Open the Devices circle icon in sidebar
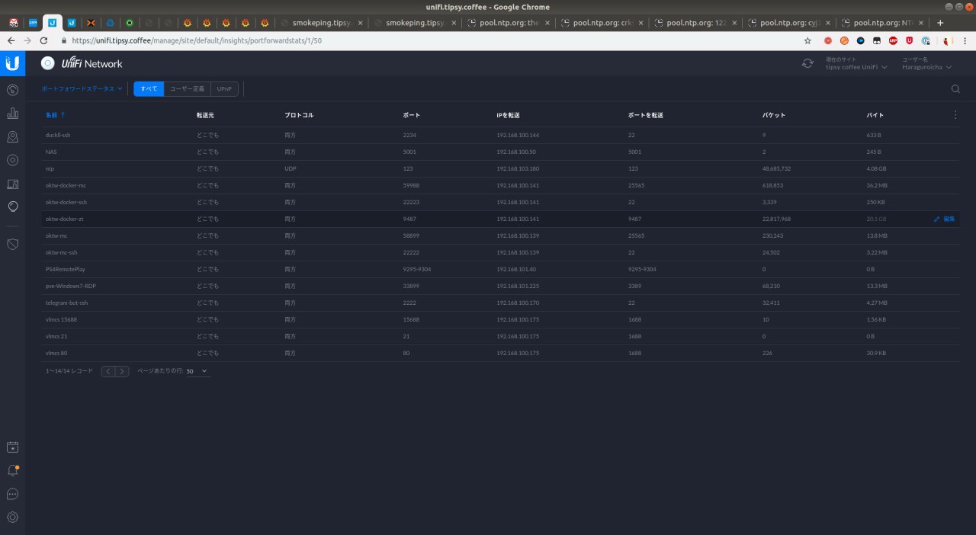976x535 pixels. click(12, 160)
